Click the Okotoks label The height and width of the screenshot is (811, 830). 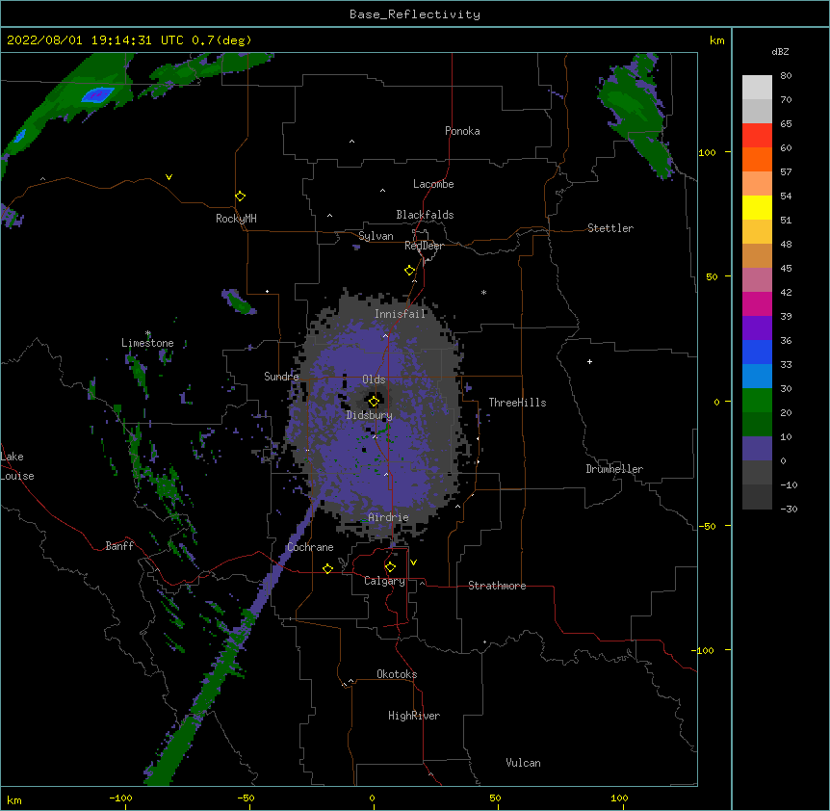point(397,674)
